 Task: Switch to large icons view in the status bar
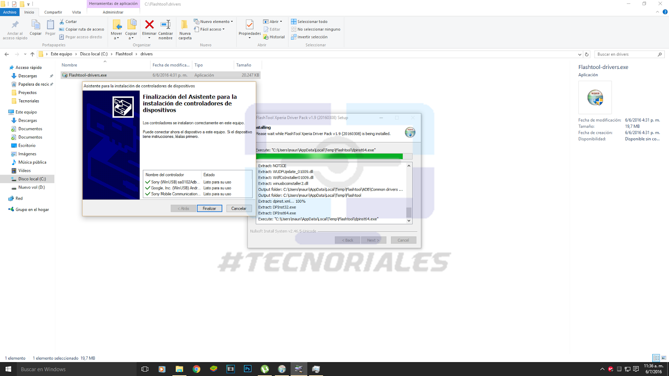click(664, 358)
